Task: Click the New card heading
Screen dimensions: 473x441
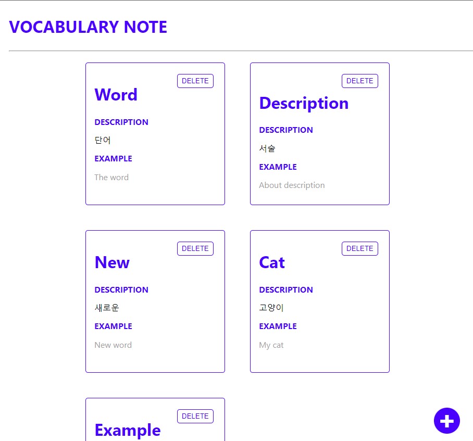Action: pos(111,262)
